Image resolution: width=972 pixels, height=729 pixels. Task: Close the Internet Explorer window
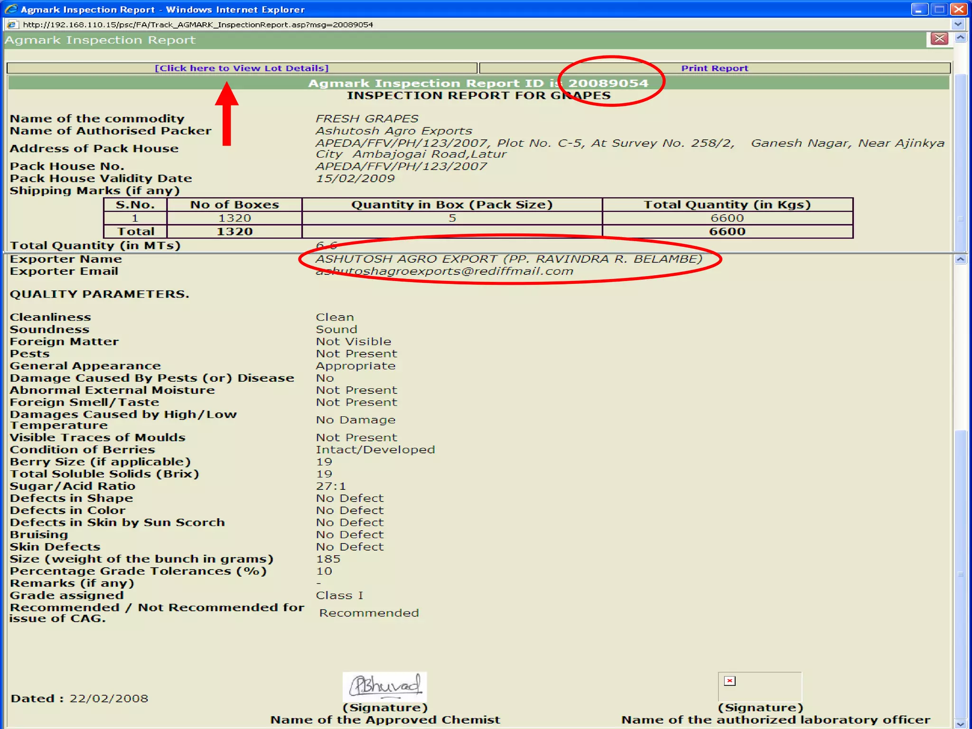coord(959,9)
